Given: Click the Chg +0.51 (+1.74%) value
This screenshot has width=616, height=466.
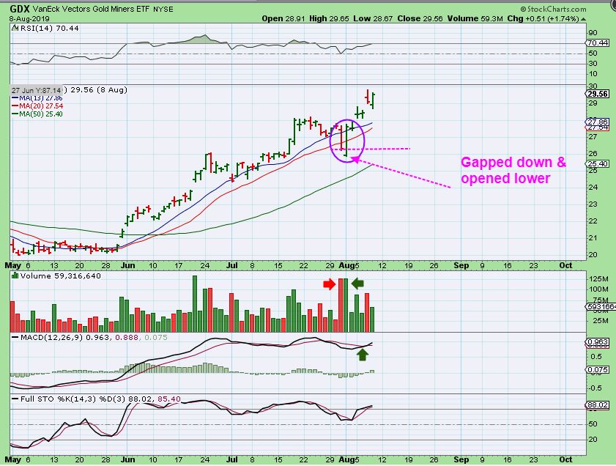Looking at the screenshot, I should click(x=543, y=18).
